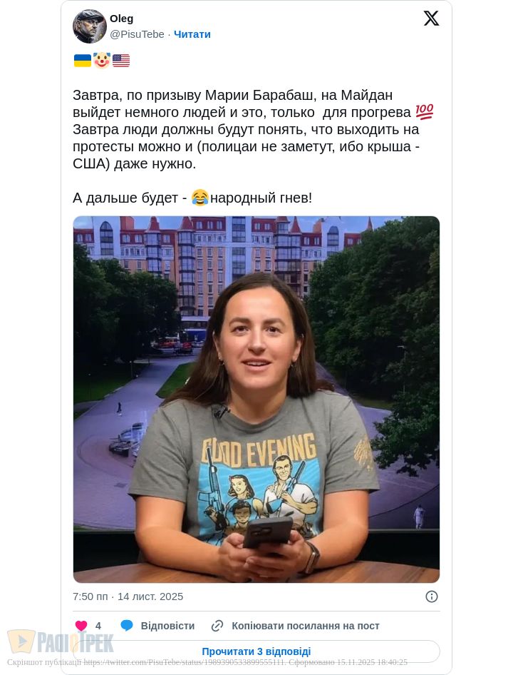
Task: Click the tweet text body
Action: pos(253,146)
